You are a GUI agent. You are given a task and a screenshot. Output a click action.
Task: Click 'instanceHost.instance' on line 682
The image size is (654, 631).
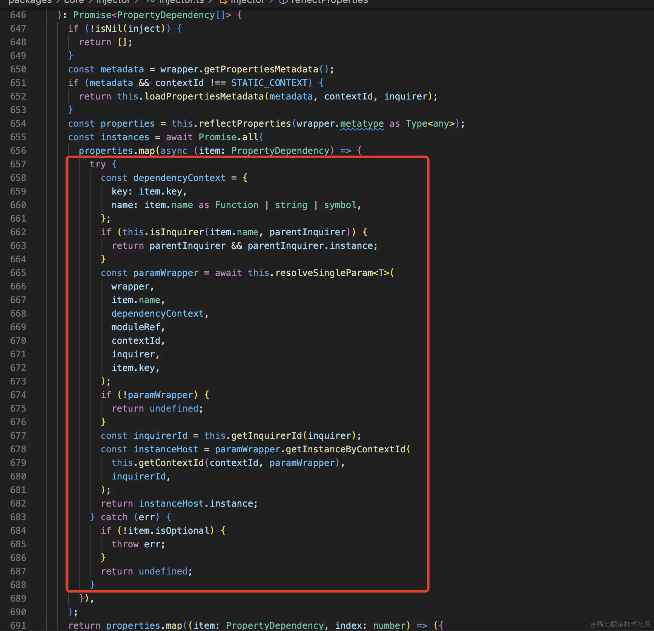[196, 504]
